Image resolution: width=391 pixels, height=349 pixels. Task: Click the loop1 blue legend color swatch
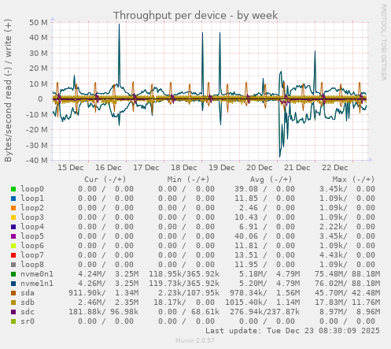[13, 199]
